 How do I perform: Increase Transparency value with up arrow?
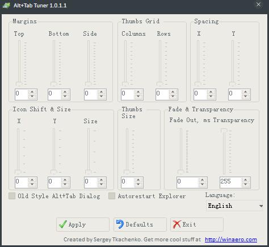(x=246, y=180)
